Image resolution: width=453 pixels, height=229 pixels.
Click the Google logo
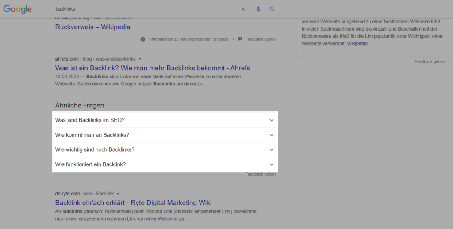pyautogui.click(x=18, y=9)
